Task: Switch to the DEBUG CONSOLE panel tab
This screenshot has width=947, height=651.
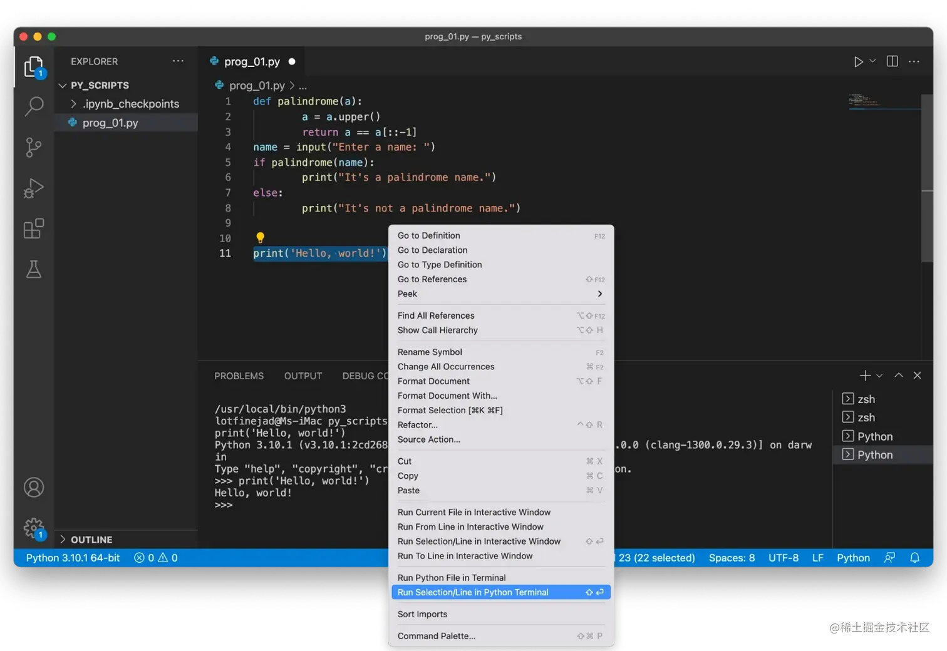Action: [x=366, y=376]
